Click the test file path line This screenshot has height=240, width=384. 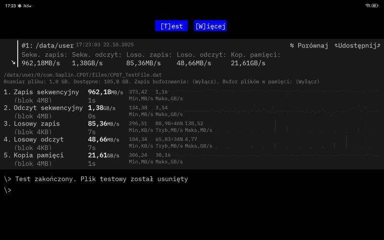pyautogui.click(x=83, y=75)
